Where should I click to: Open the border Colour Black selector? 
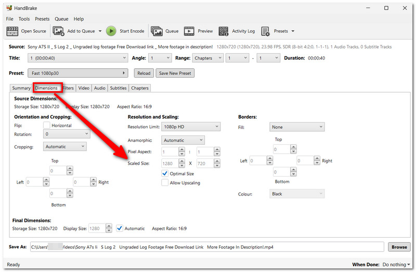(297, 194)
